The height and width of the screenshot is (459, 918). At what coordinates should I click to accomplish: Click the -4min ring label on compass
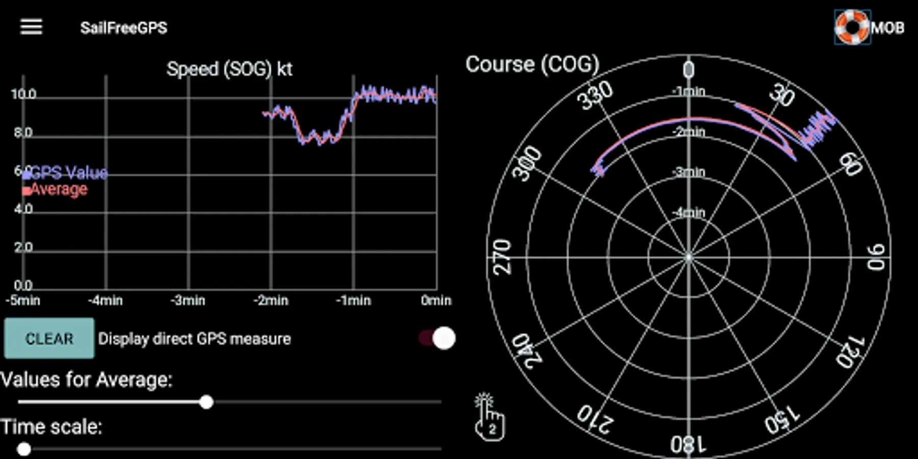point(689,212)
